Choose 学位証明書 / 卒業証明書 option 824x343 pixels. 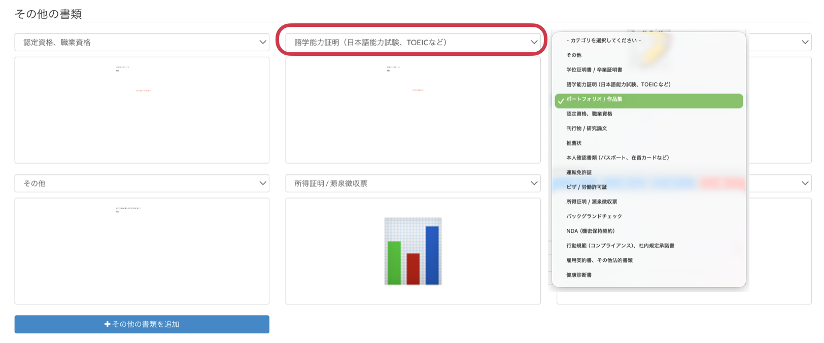point(594,70)
